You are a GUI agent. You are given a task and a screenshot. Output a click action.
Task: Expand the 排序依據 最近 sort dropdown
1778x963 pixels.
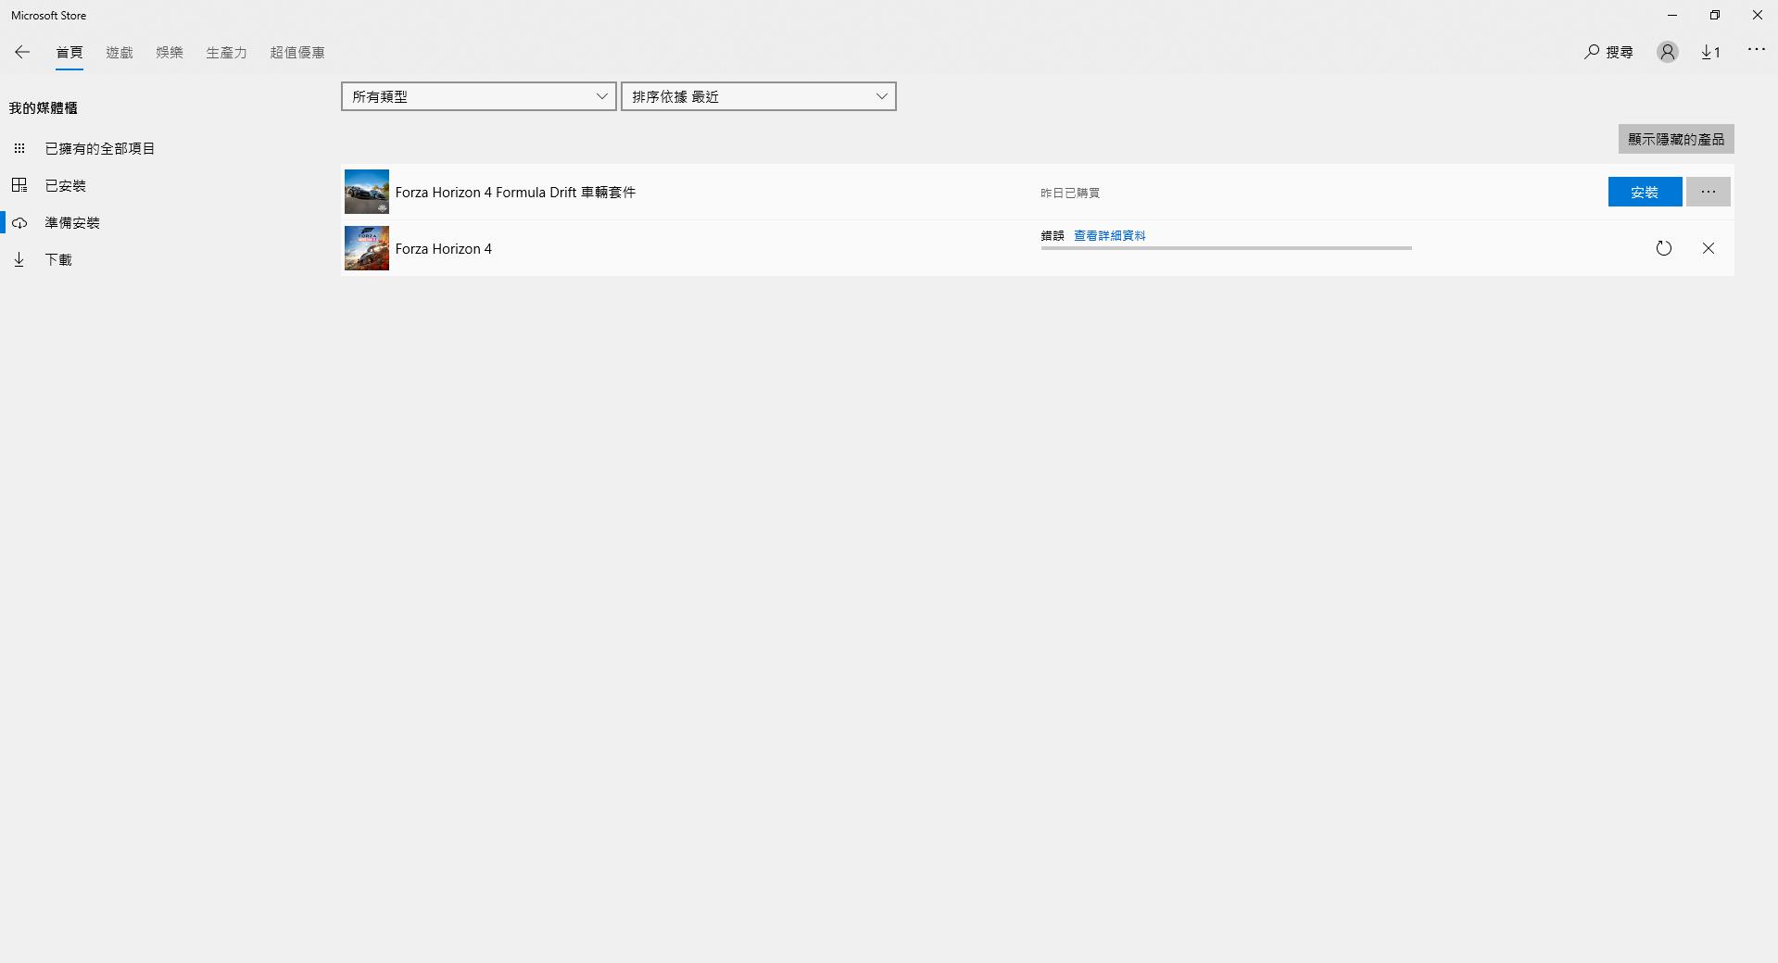pyautogui.click(x=759, y=96)
